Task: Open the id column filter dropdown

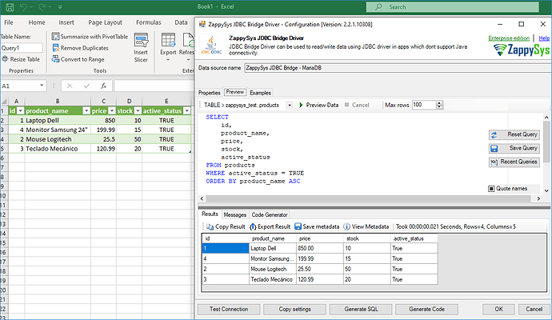Action: pos(21,111)
